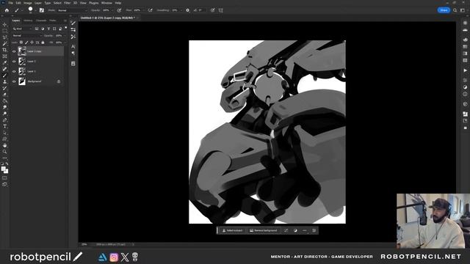Select the Clone Stamp tool
This screenshot has height=264, width=470.
(4, 81)
